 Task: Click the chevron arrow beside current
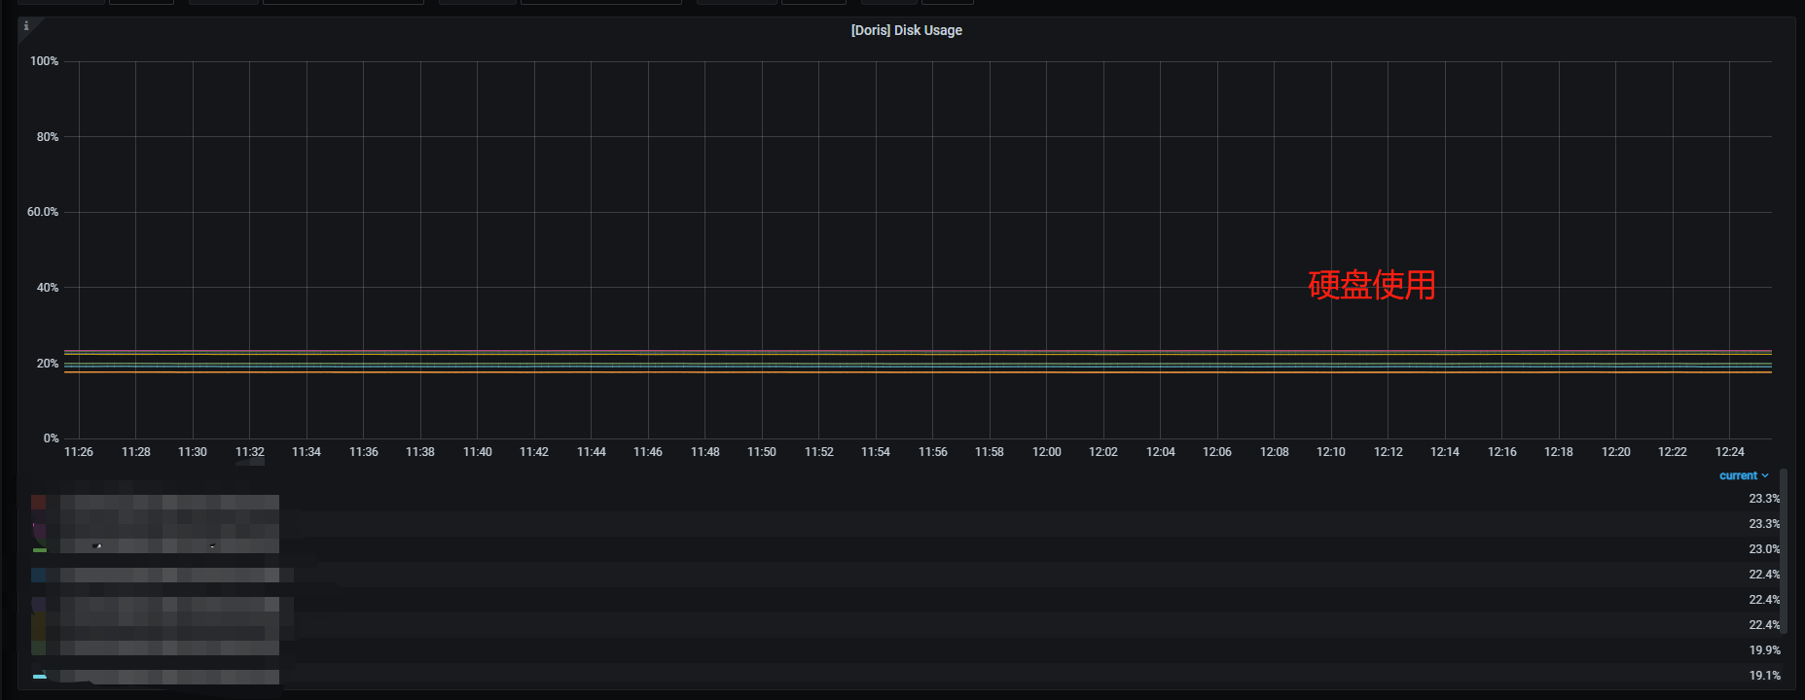[x=1765, y=475]
